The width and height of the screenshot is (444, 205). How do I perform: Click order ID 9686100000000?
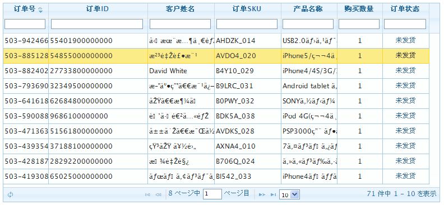[79, 116]
